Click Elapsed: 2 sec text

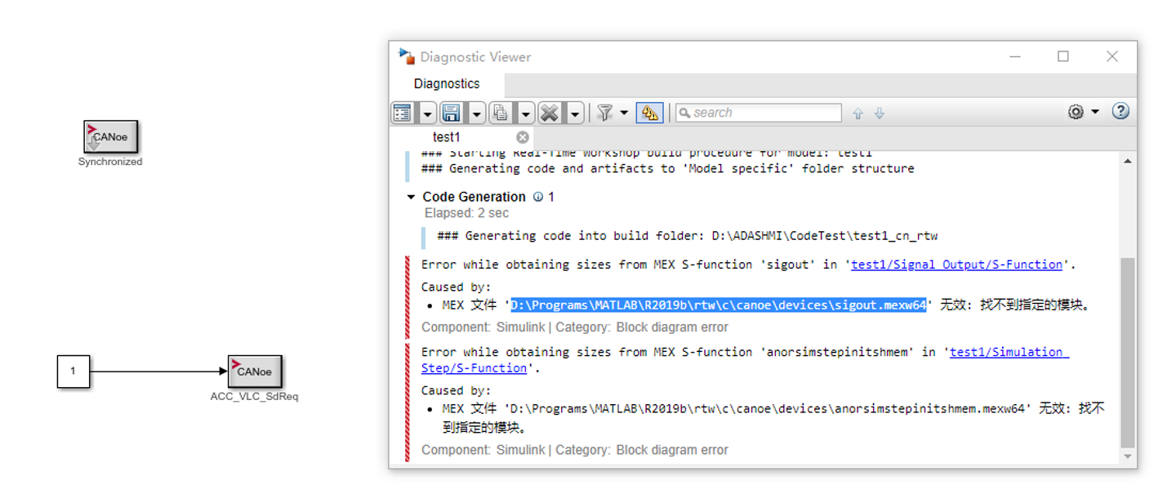(466, 213)
